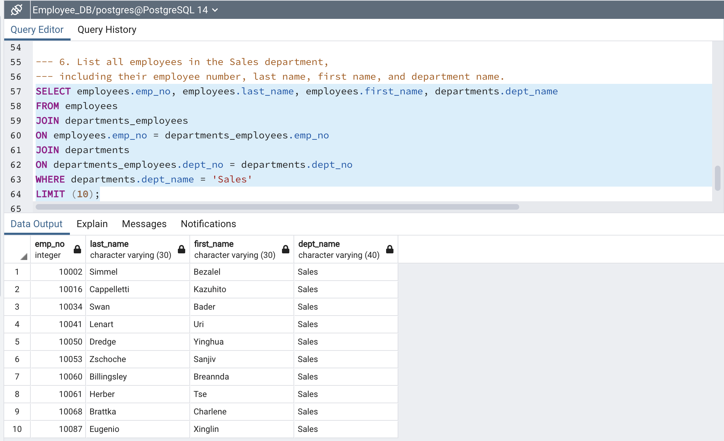
Task: Click the lock icon on first_name column
Action: (285, 249)
